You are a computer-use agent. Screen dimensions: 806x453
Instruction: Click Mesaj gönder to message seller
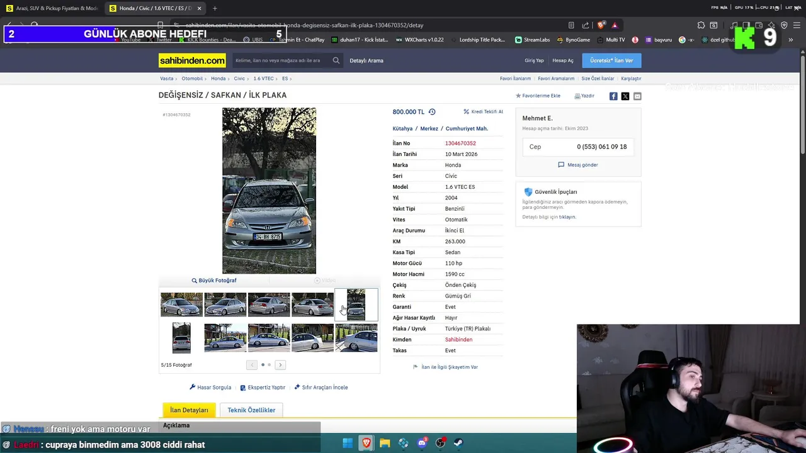pos(578,165)
